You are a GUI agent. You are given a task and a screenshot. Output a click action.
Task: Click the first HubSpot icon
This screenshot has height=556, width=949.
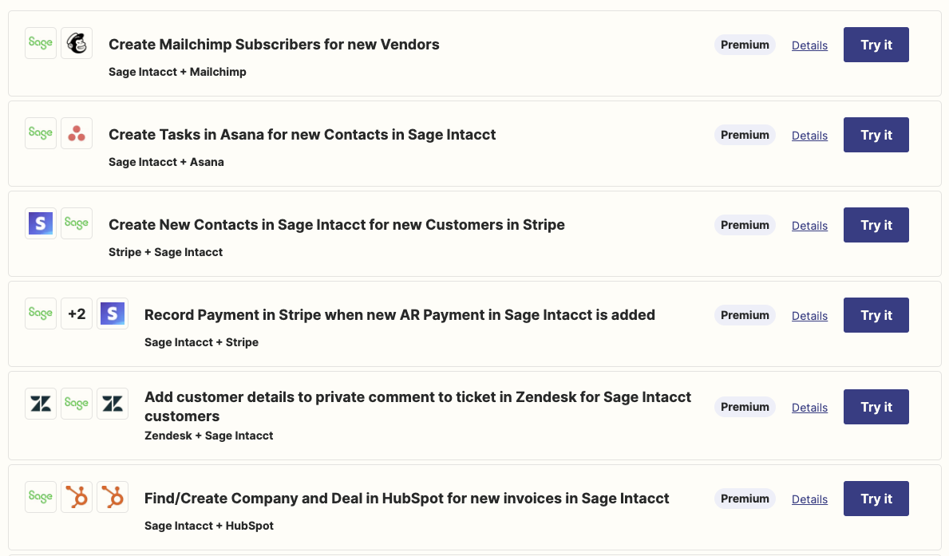(x=77, y=496)
